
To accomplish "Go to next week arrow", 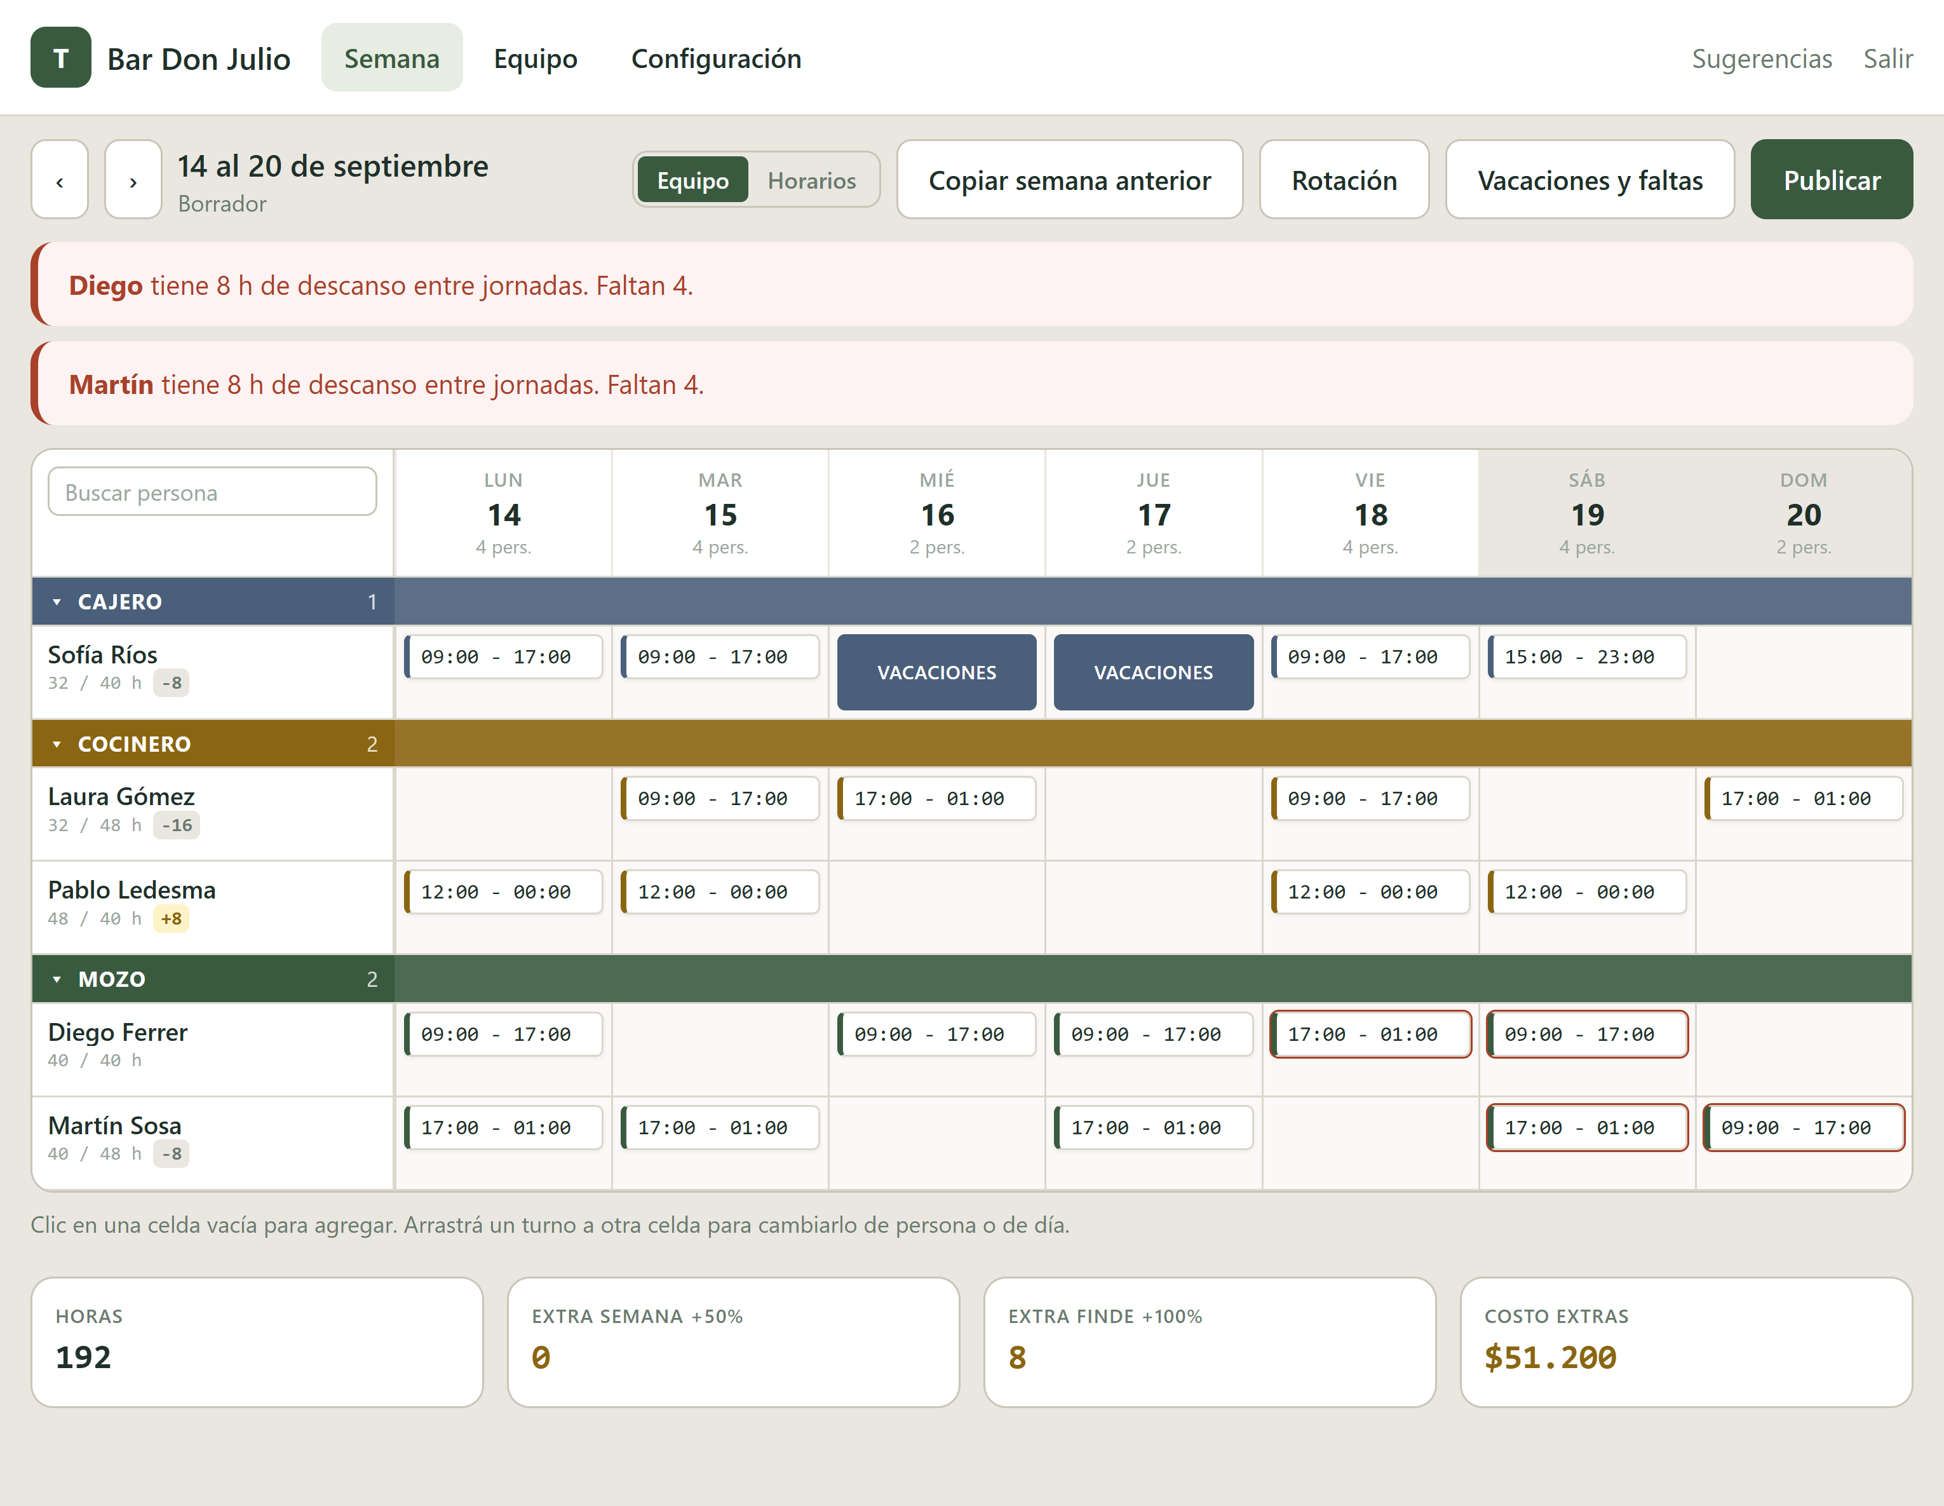I will pyautogui.click(x=133, y=180).
